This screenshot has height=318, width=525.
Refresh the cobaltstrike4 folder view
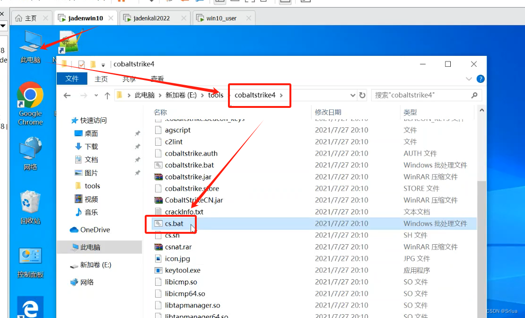pos(362,95)
